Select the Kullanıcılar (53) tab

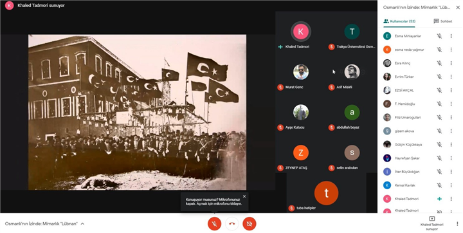pos(399,21)
